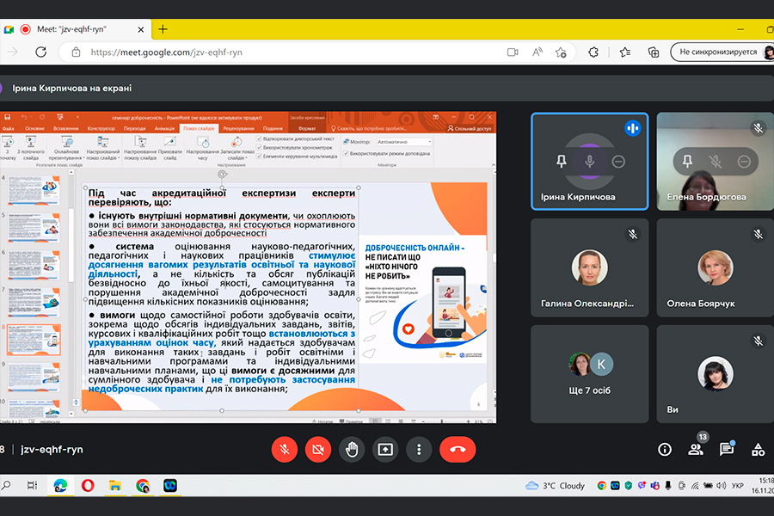774x516 pixels.
Task: Toggle 'Використовувати хронометраж' checkbox in PowerPoint
Action: click(x=294, y=147)
